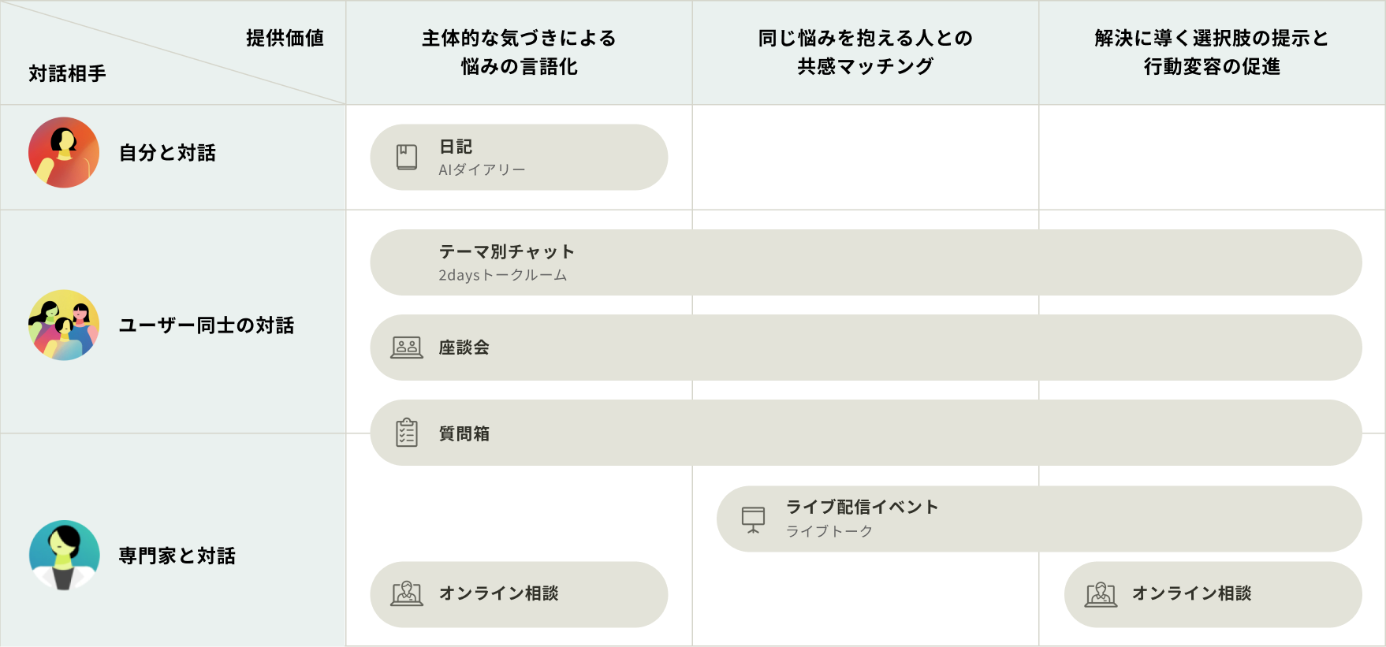Open the テーマ別チャット pill

866,262
